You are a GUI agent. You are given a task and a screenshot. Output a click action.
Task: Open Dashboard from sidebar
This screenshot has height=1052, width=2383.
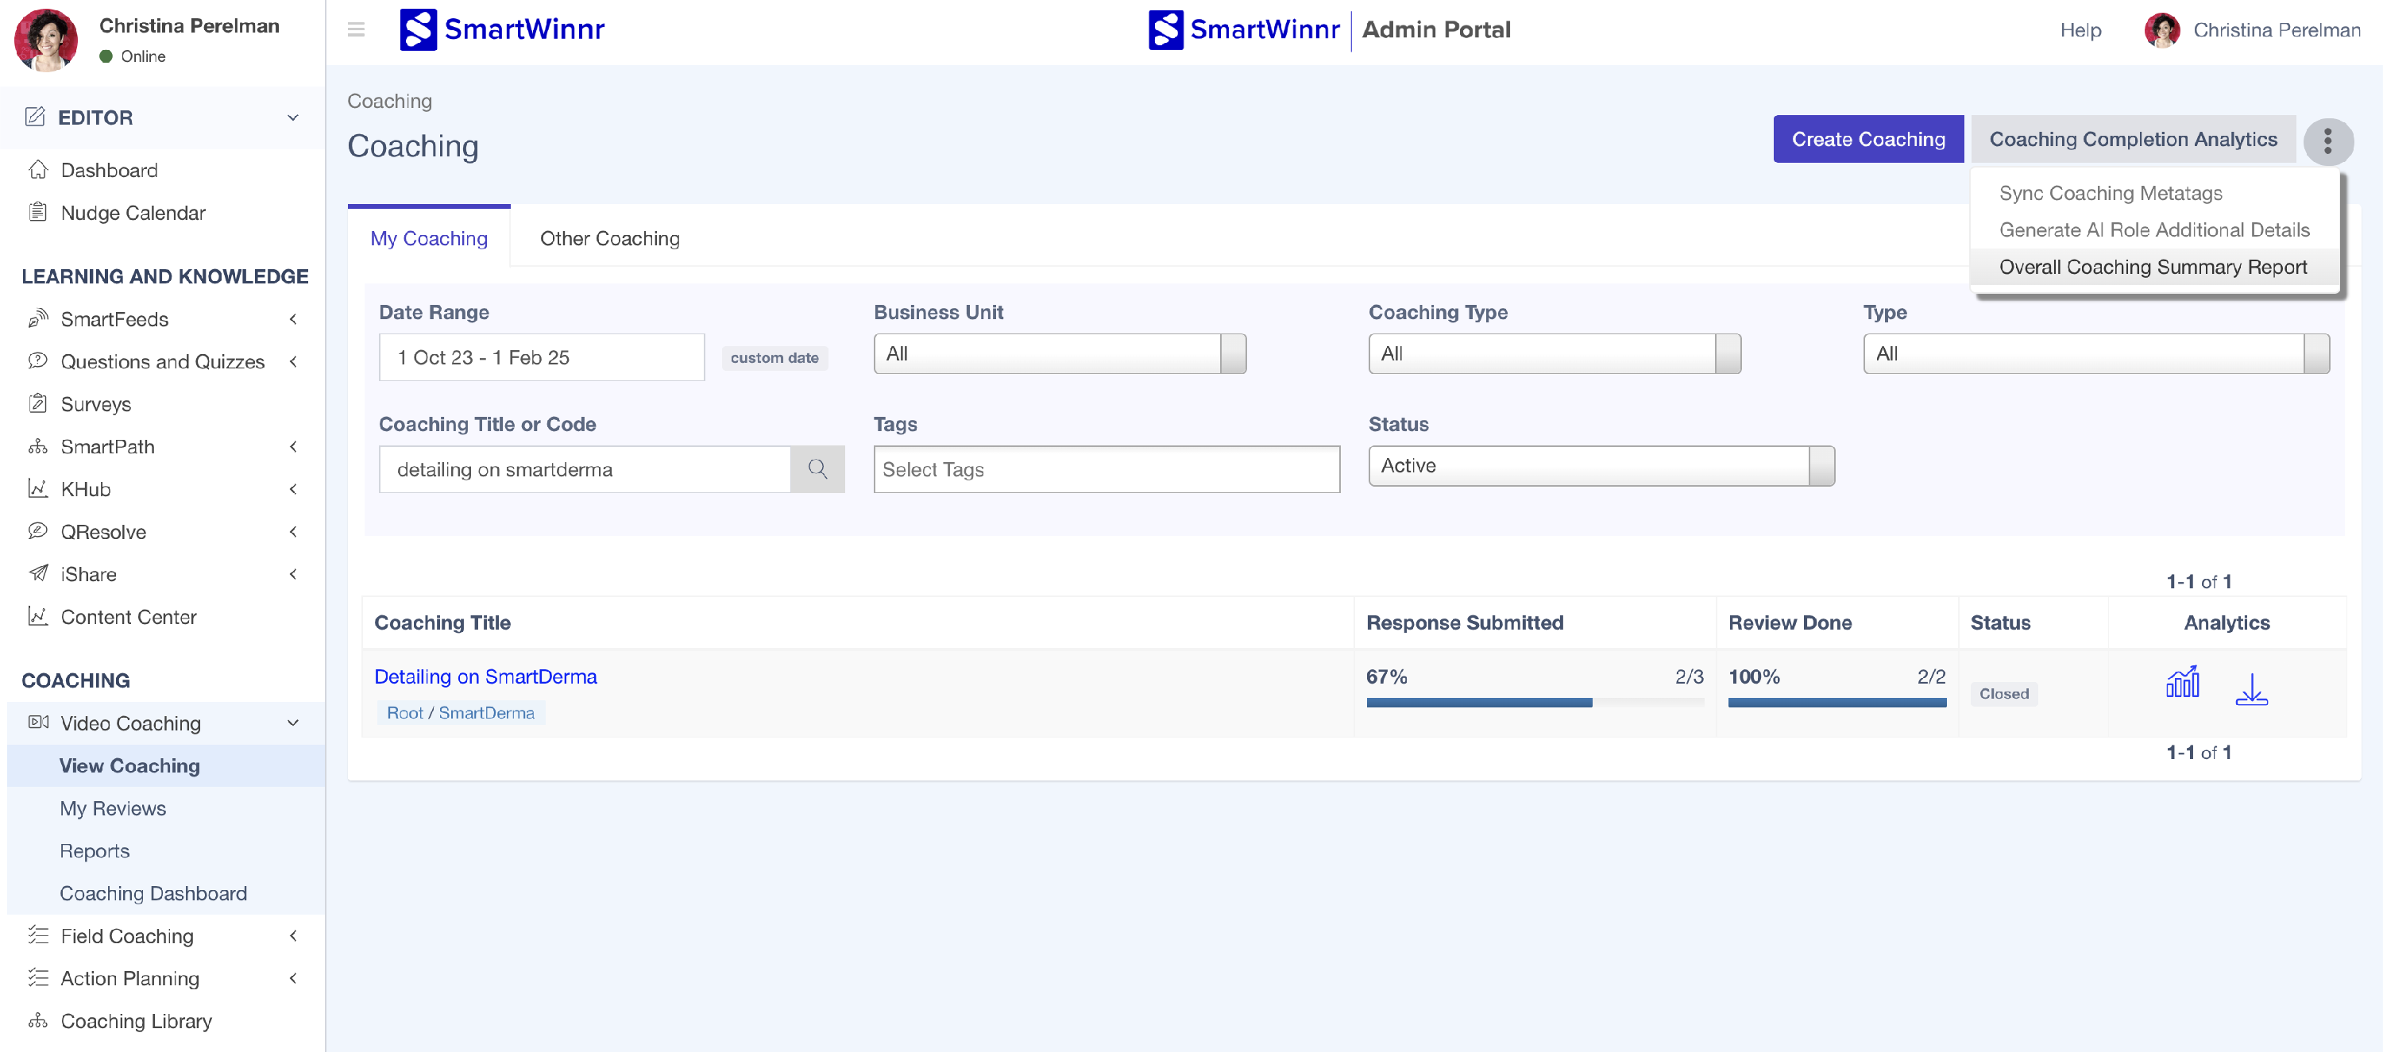(109, 170)
